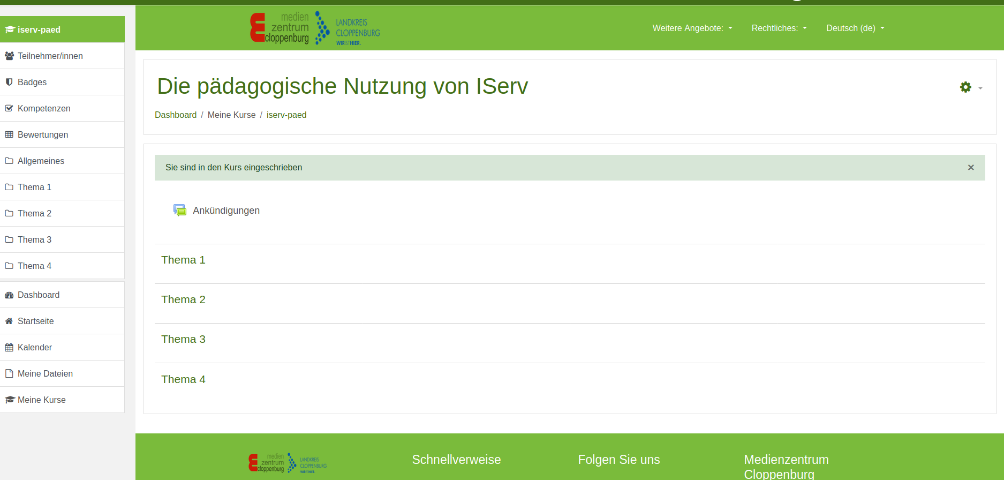
Task: Click the footer Medienzentrum logo
Action: coord(288,463)
